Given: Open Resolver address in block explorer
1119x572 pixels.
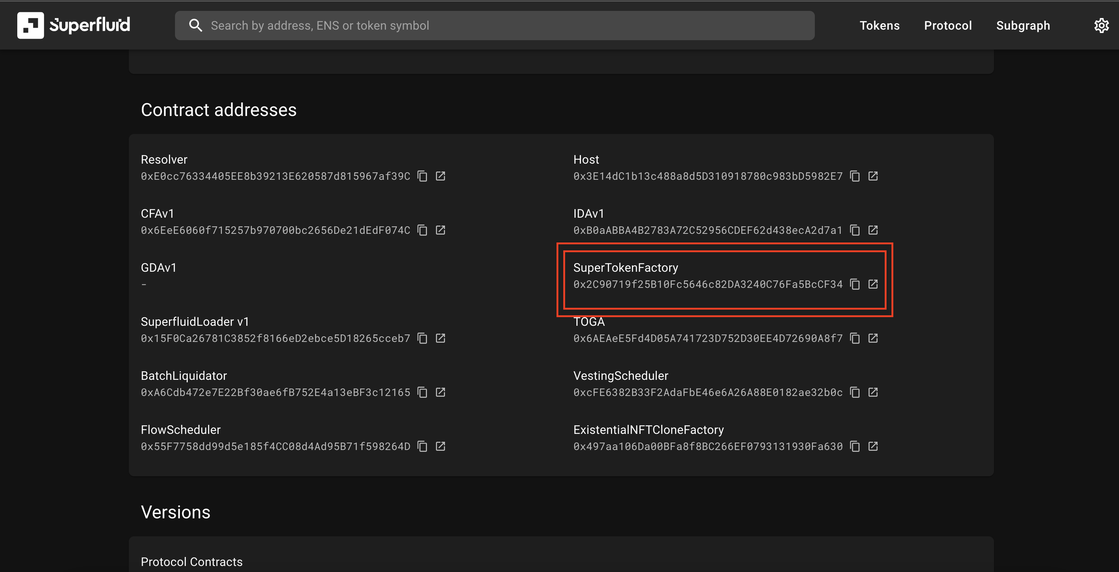Looking at the screenshot, I should [440, 176].
